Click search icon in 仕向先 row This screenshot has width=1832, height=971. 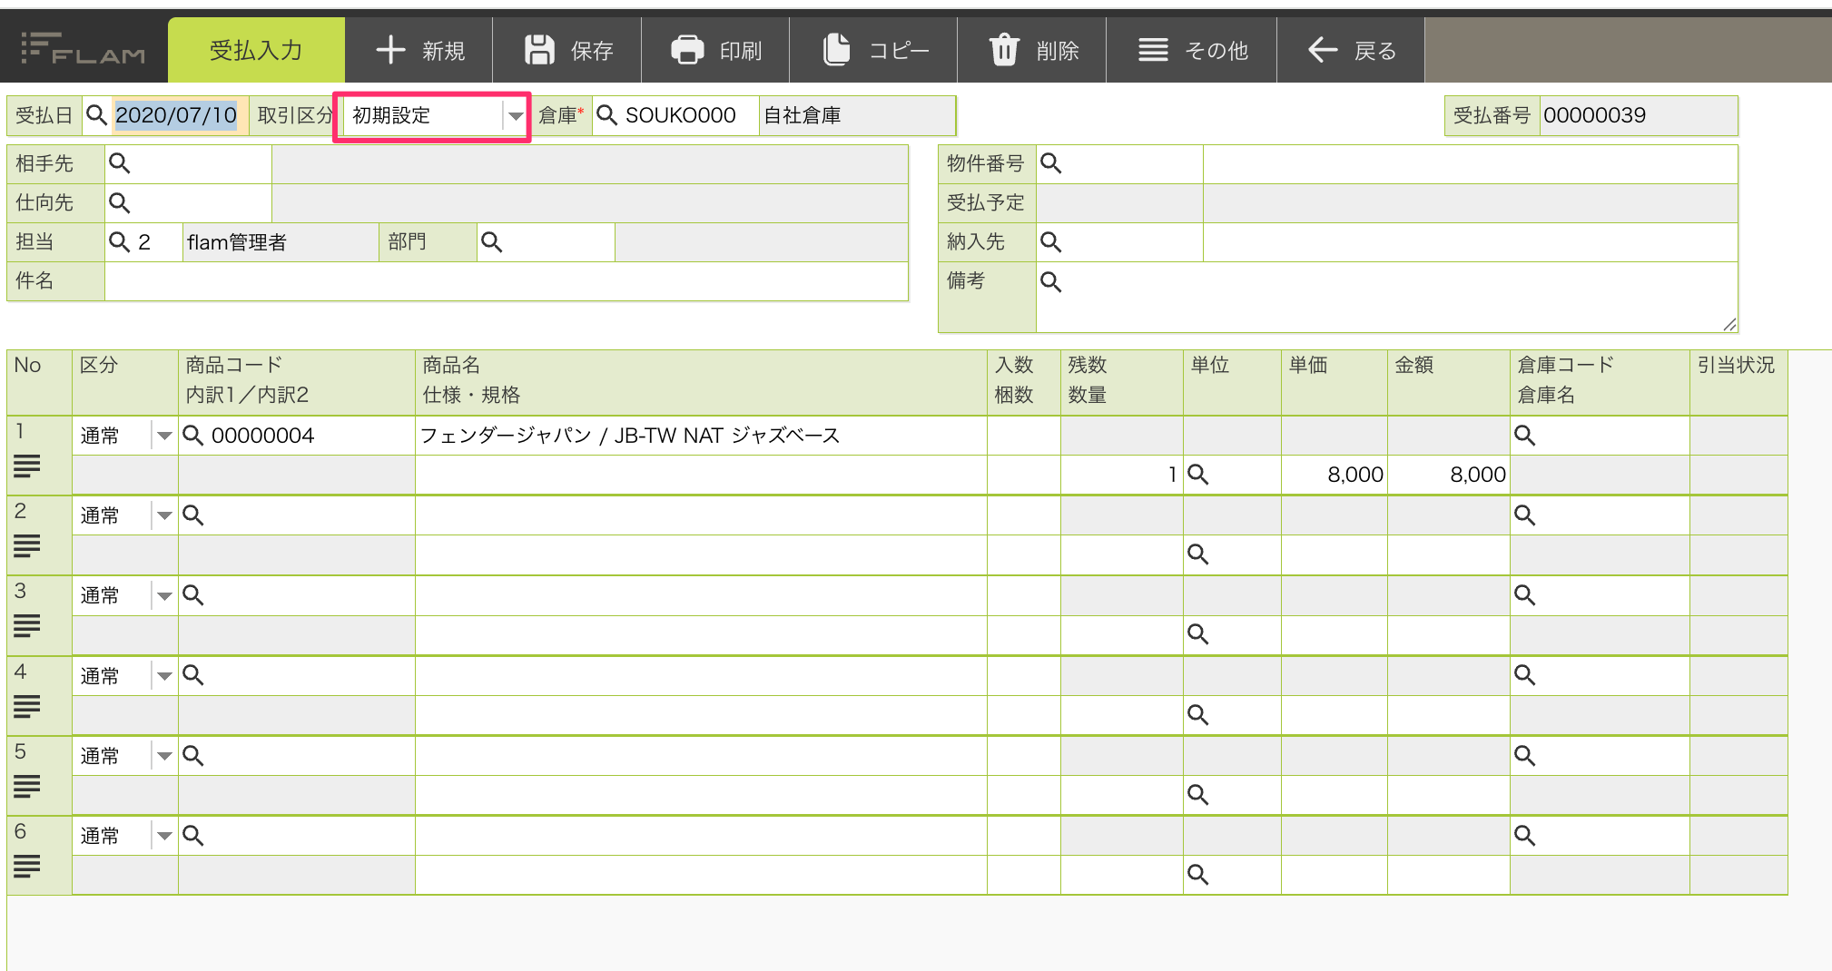point(119,202)
